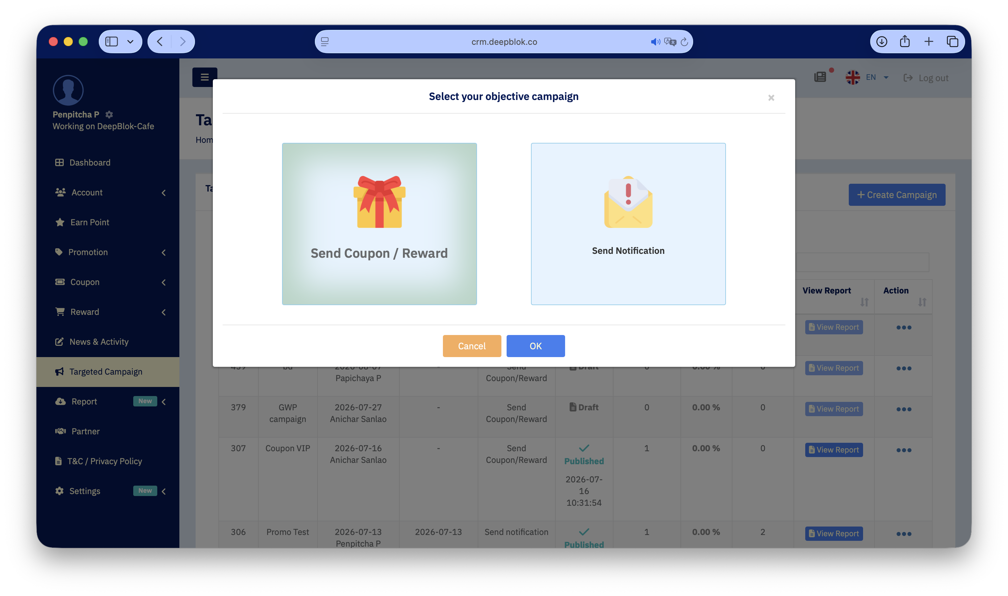
Task: Open Safari tab group dropdown chevron
Action: pyautogui.click(x=130, y=41)
